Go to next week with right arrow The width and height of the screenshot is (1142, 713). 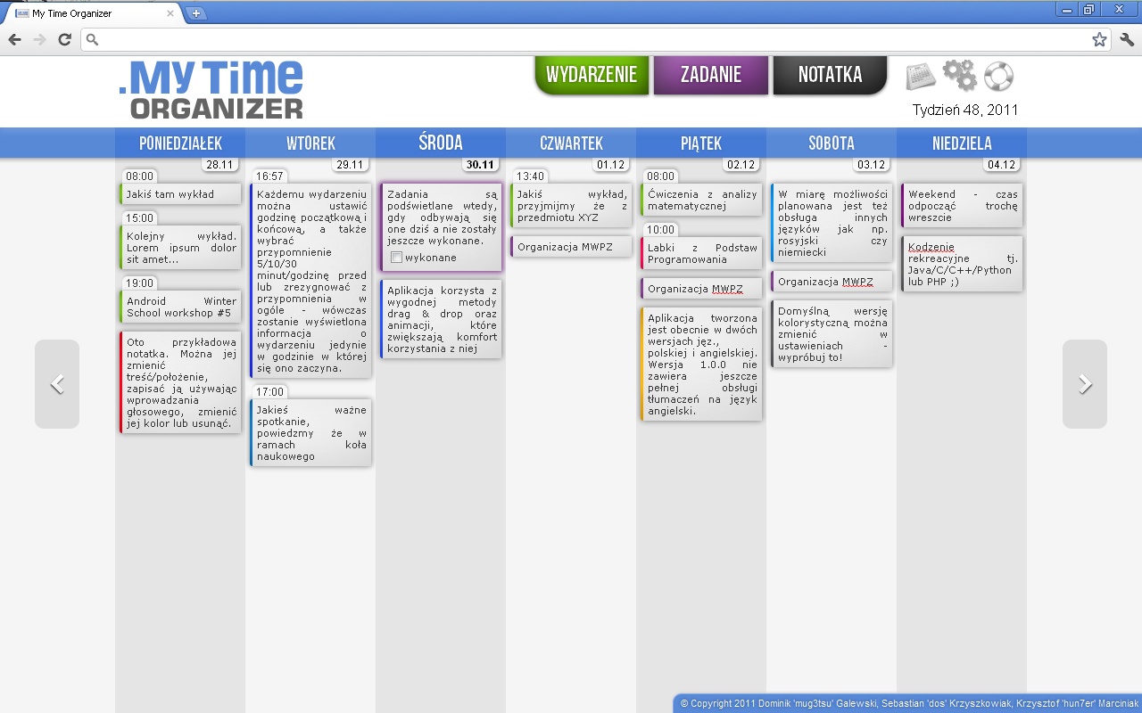1084,384
